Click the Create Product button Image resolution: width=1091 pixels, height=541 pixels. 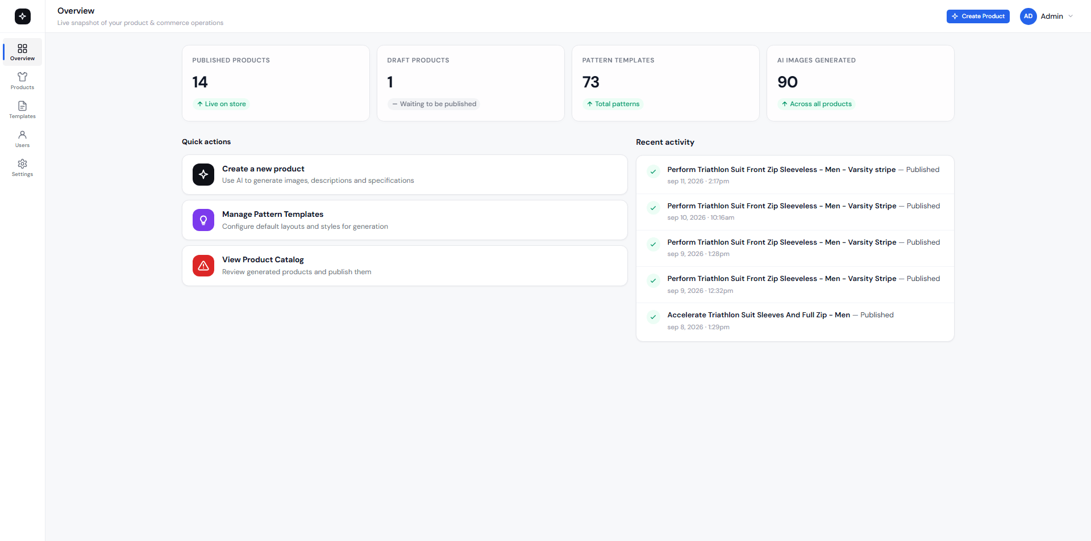(x=978, y=16)
